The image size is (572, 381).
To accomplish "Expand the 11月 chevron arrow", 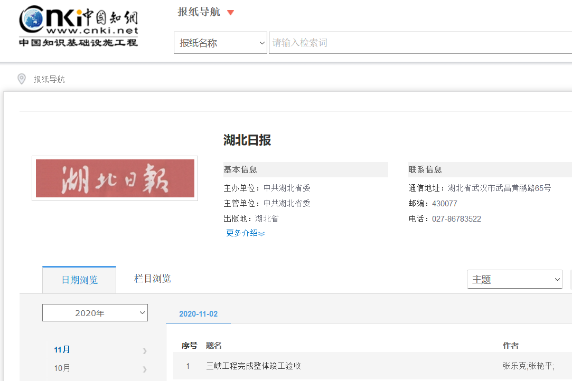I will pos(144,350).
